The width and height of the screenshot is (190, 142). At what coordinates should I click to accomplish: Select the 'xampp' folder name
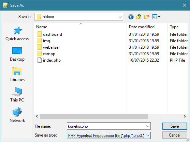pos(49,54)
